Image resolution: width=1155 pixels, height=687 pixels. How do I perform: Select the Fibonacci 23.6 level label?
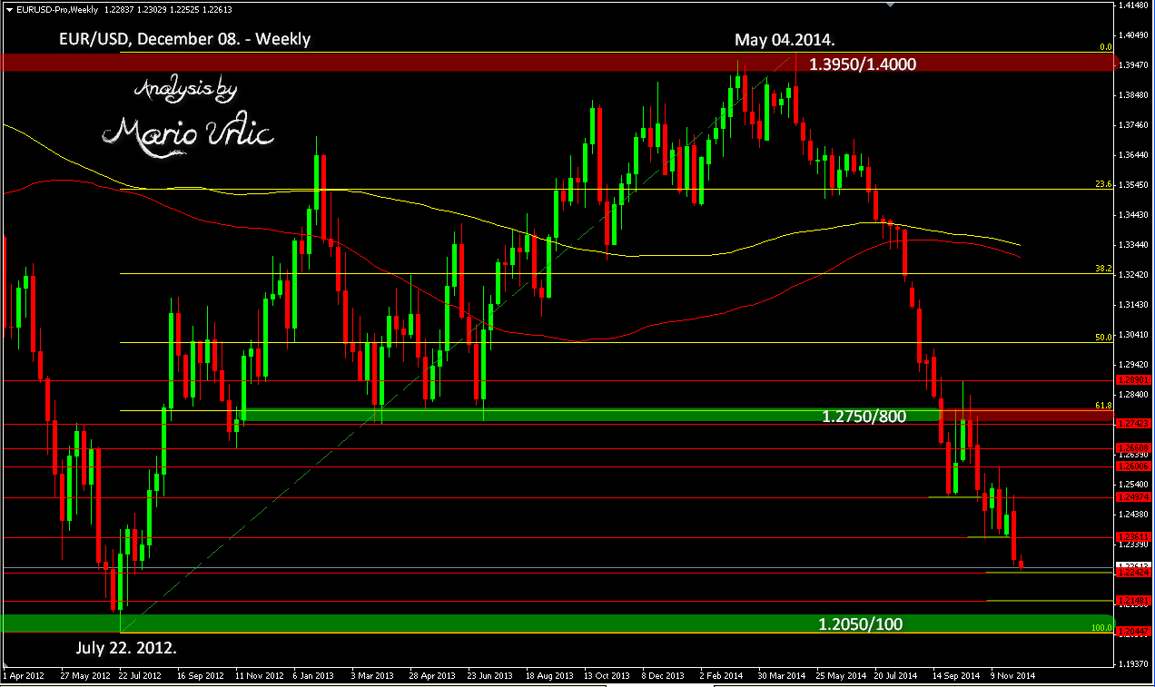pos(1103,184)
